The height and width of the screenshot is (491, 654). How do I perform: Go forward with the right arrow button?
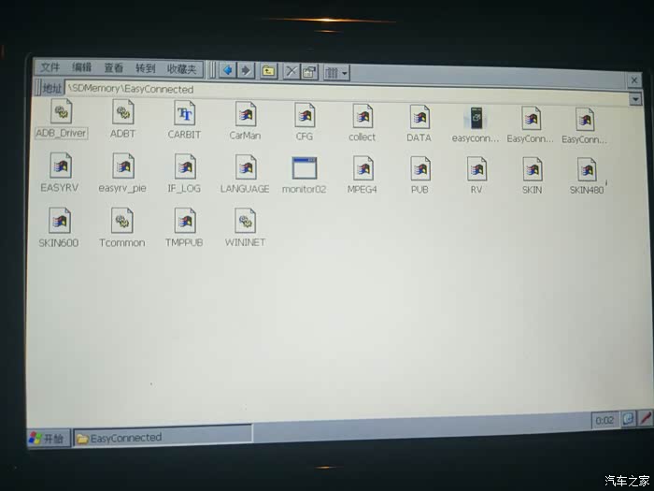[x=246, y=70]
